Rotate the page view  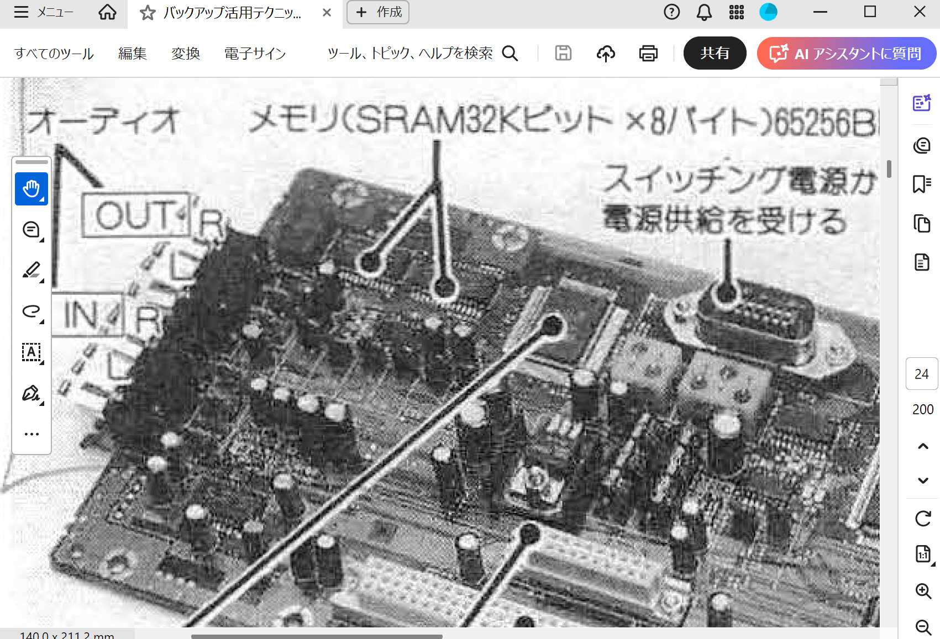(923, 519)
